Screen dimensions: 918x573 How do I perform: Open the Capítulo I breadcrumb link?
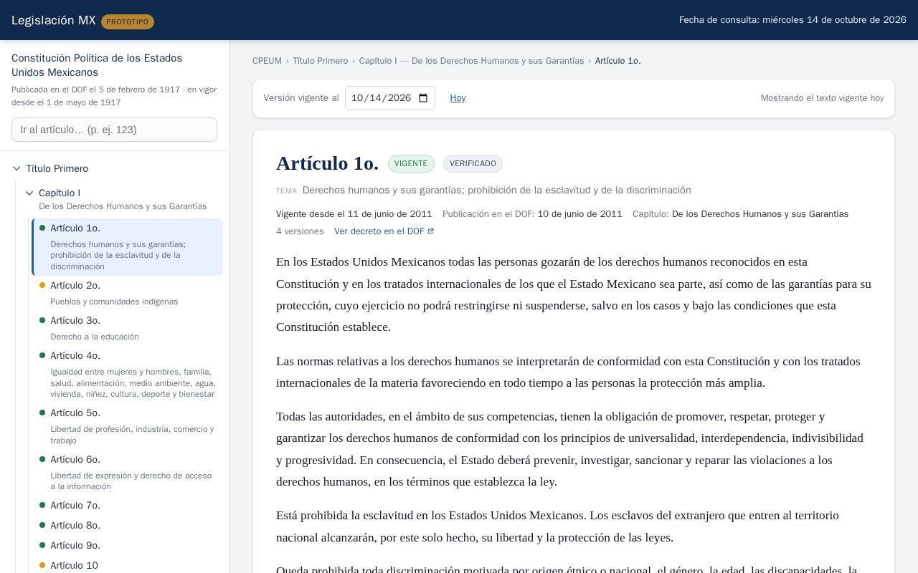(471, 61)
